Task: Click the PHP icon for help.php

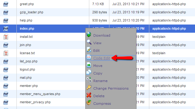Action: tap(6, 21)
